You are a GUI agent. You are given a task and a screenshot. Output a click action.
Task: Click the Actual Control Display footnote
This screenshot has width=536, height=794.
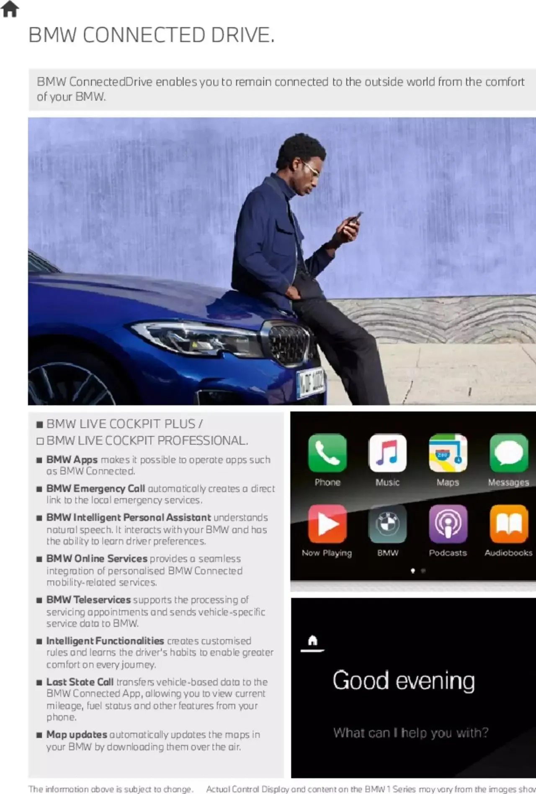[x=371, y=789]
